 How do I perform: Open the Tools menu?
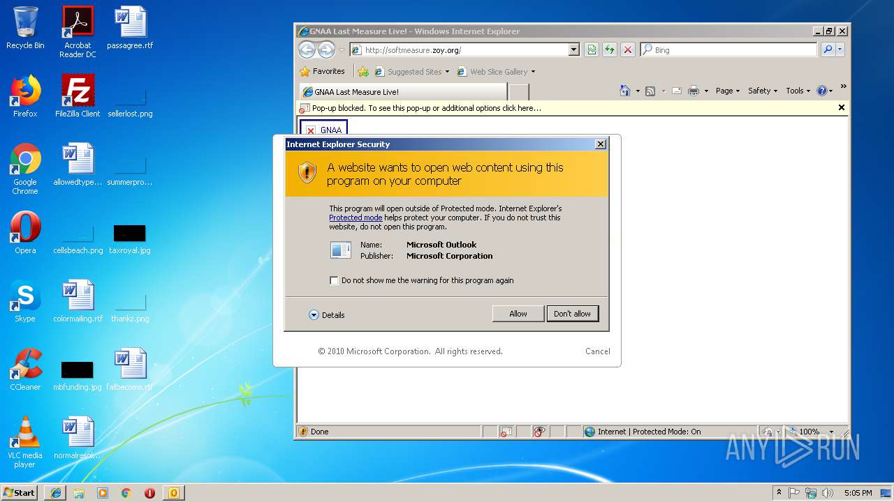[x=798, y=91]
